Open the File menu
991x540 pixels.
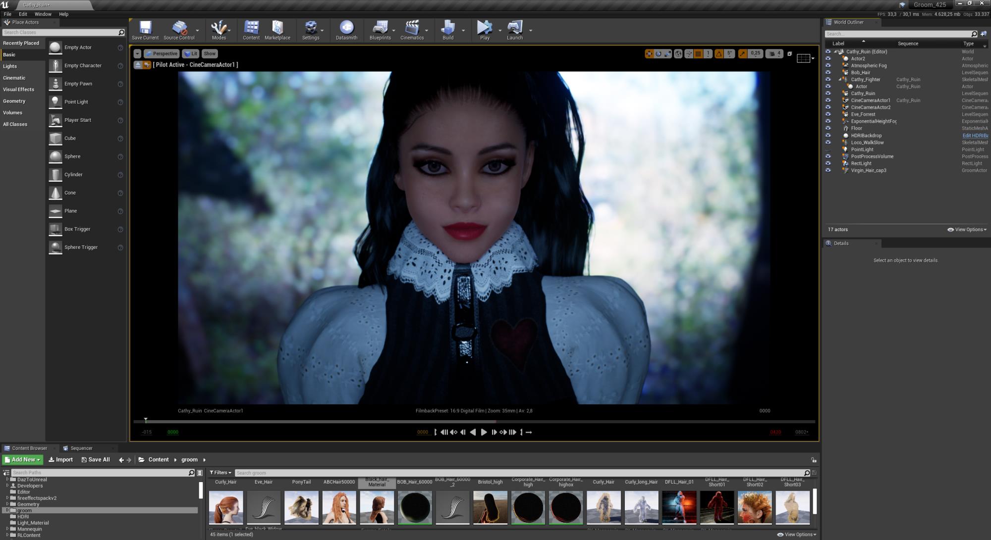7,14
